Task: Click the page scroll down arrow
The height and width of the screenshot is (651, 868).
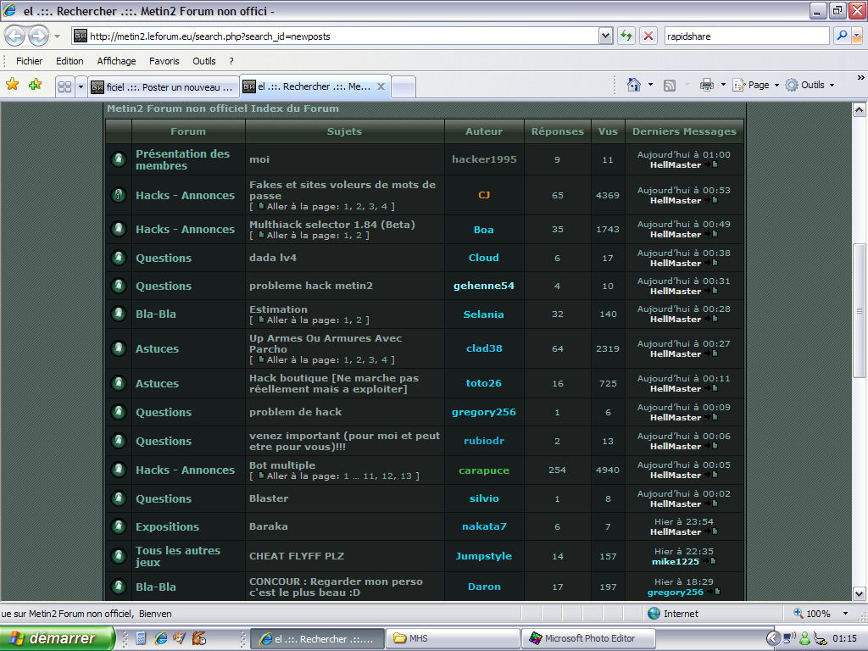Action: 860,594
